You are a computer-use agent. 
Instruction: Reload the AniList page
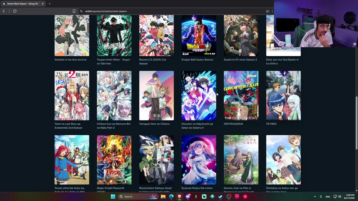[15, 11]
